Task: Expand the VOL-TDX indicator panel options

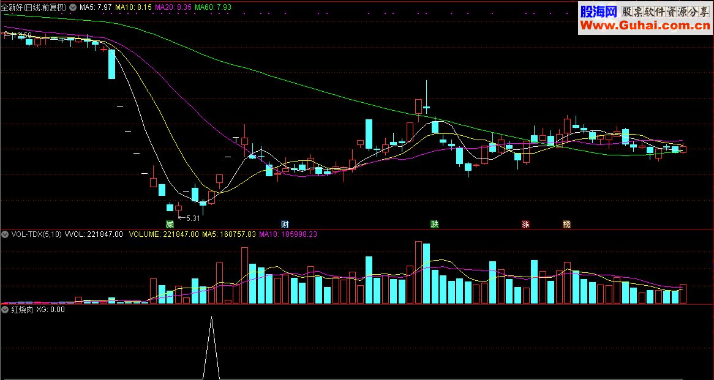Action: pyautogui.click(x=6, y=234)
